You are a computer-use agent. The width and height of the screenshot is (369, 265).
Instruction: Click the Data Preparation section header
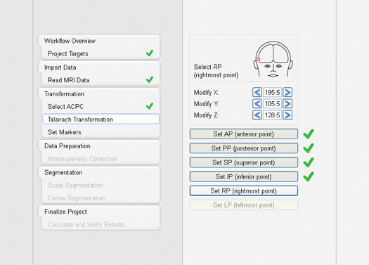point(67,146)
